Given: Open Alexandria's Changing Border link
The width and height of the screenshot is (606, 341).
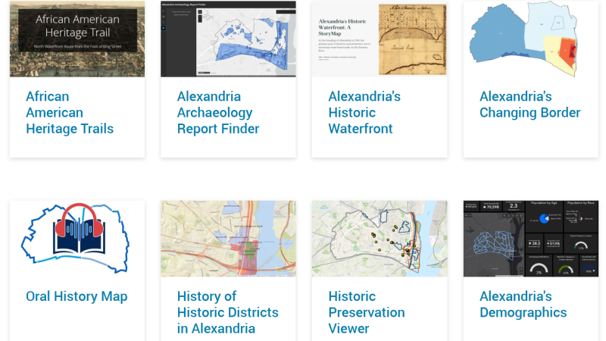Looking at the screenshot, I should (529, 105).
